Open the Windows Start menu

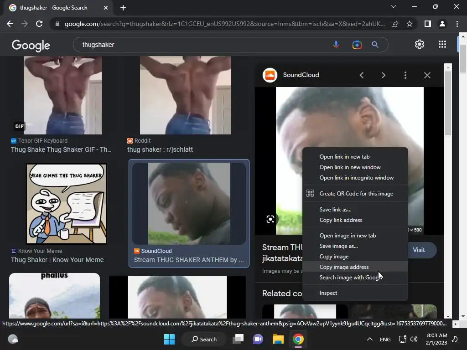click(169, 339)
